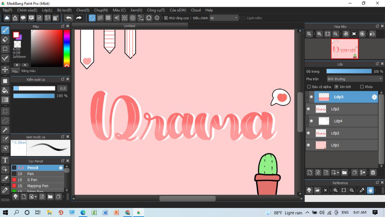Open the Pha trộn blend mode dropdown
Screen dimensions: 385x217
pos(355,79)
